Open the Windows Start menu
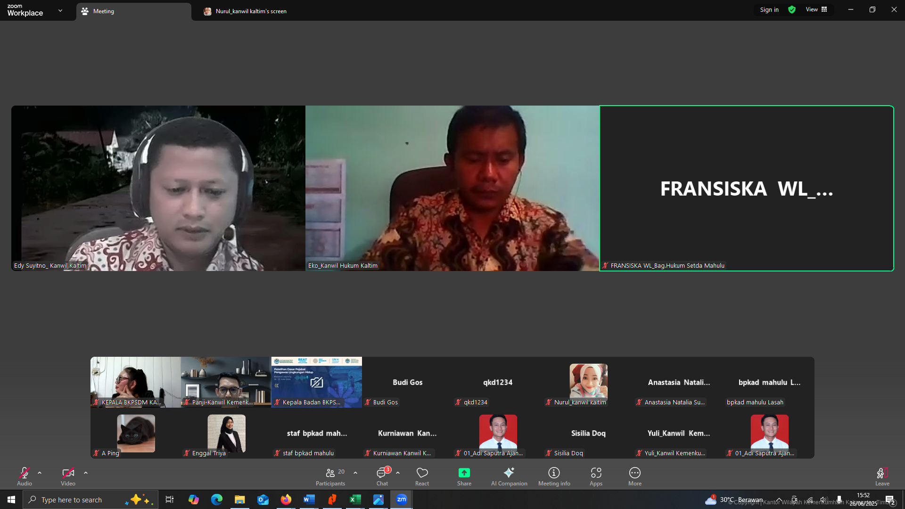The height and width of the screenshot is (509, 905). coord(11,500)
